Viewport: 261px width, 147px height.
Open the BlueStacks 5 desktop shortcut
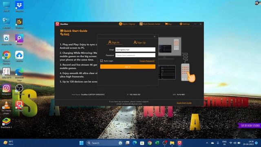point(7,123)
